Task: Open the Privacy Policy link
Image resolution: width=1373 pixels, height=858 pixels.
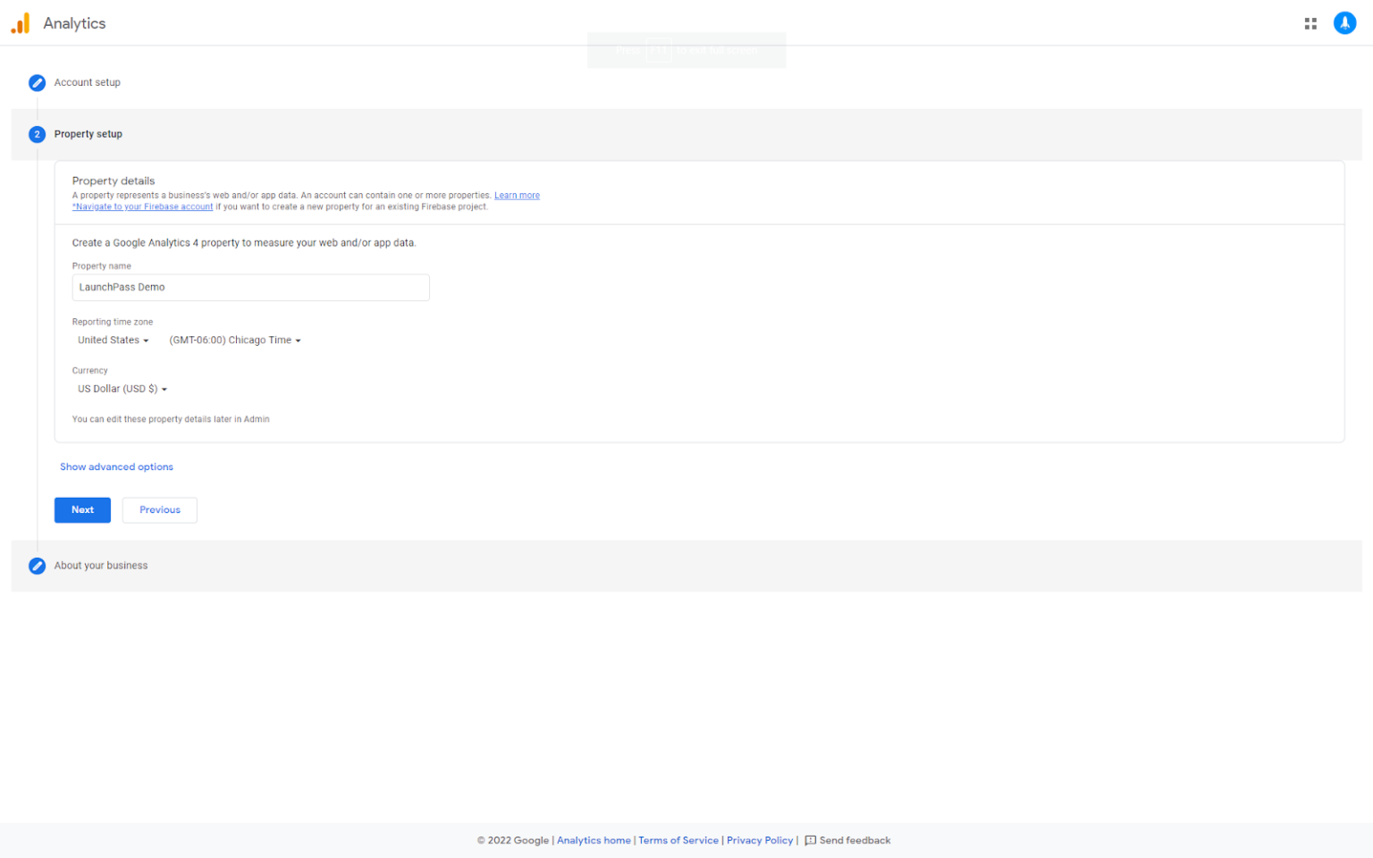Action: pos(759,840)
